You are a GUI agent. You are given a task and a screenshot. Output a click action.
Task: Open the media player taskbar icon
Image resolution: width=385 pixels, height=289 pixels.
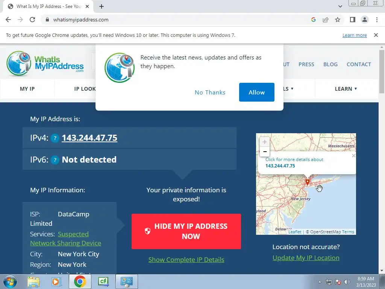pyautogui.click(x=56, y=281)
